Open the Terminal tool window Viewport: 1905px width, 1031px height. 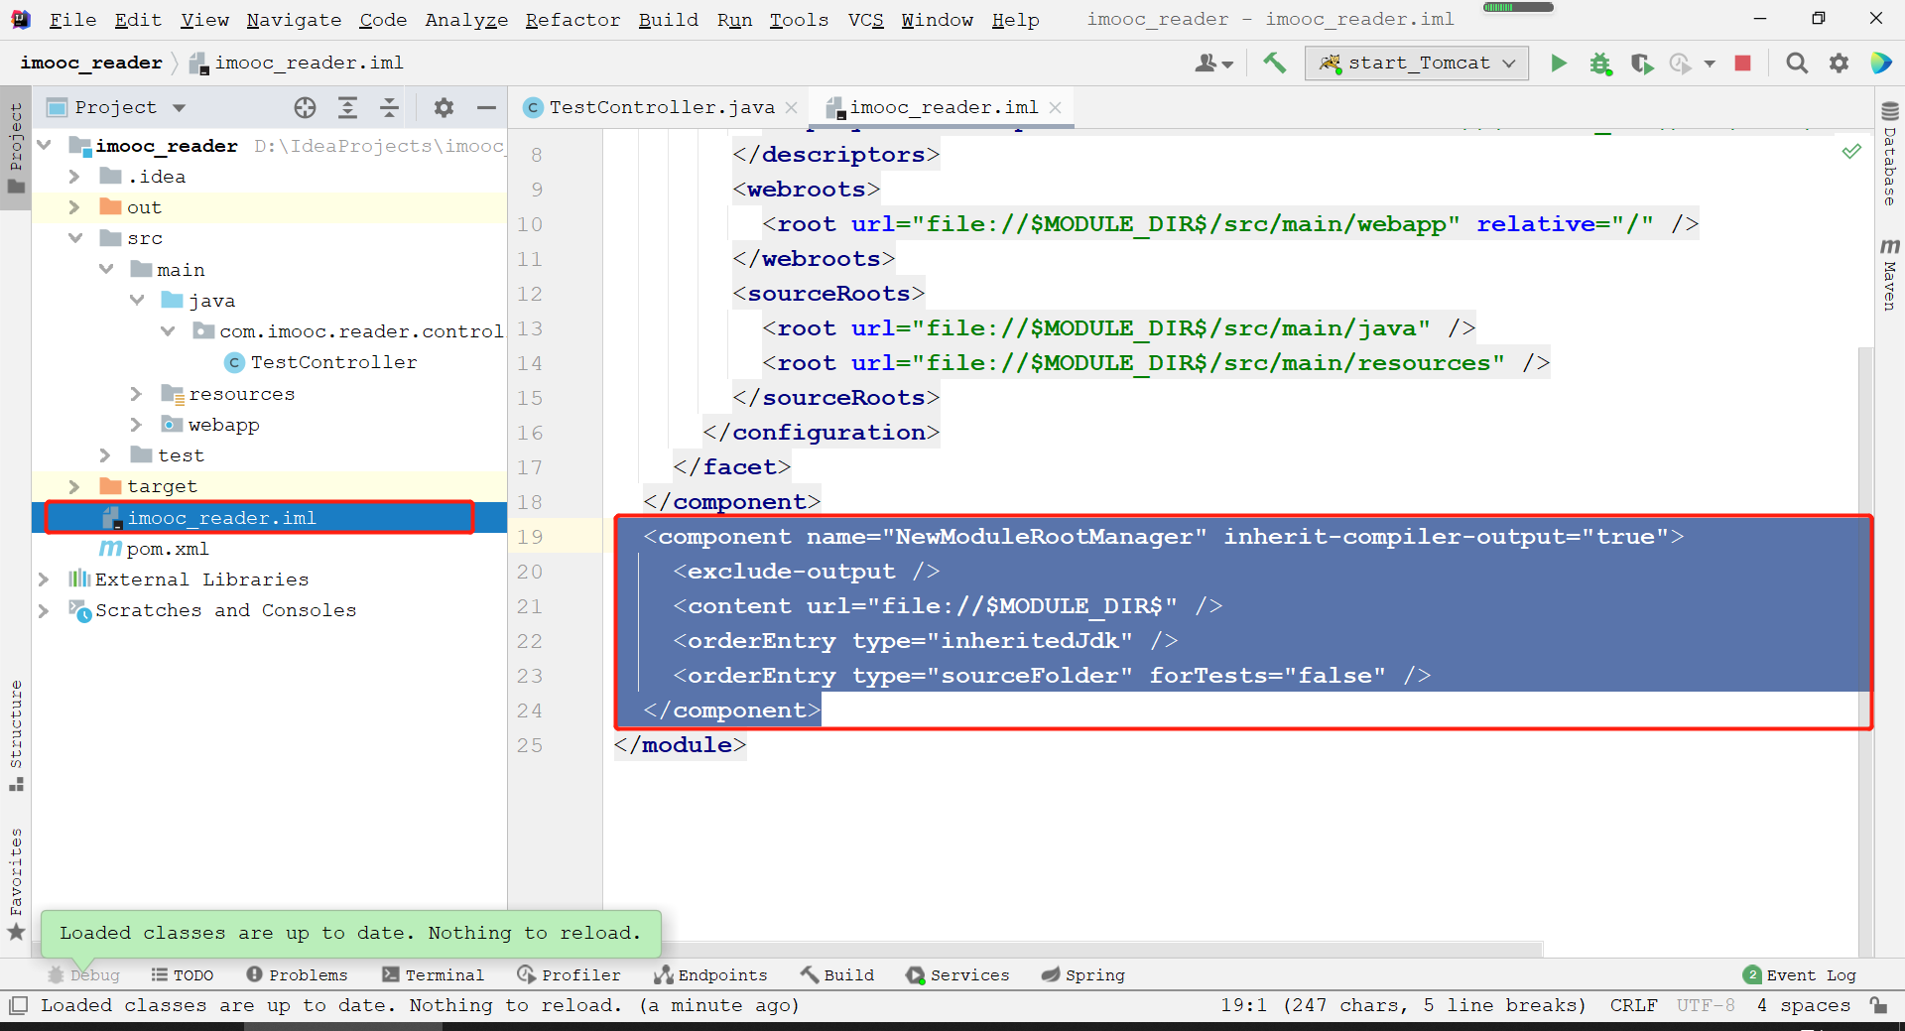[x=433, y=974]
